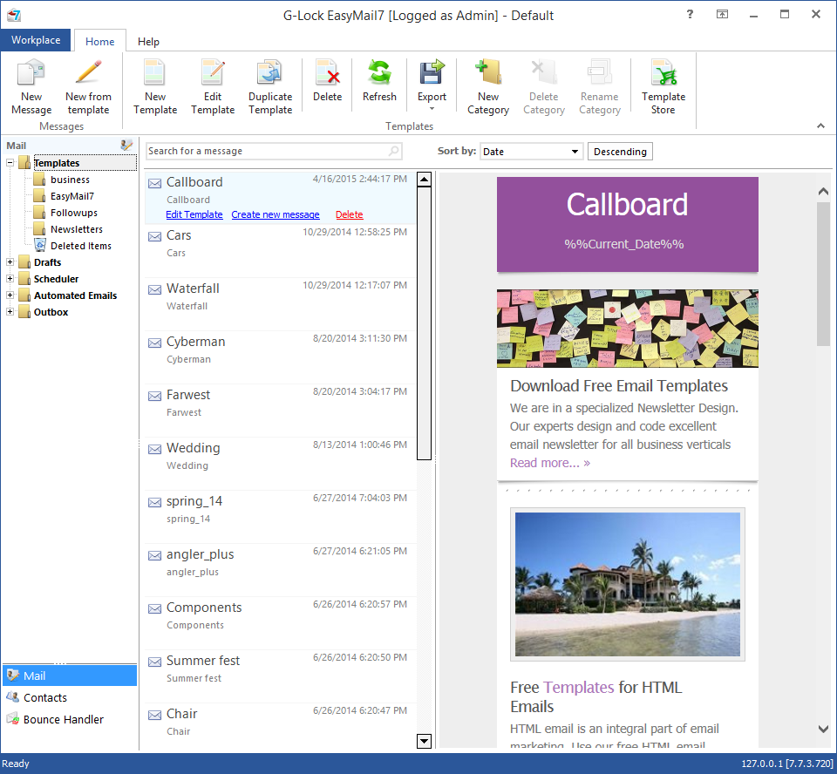Select the Chair template
Screen dimensions: 837x774
[x=280, y=726]
